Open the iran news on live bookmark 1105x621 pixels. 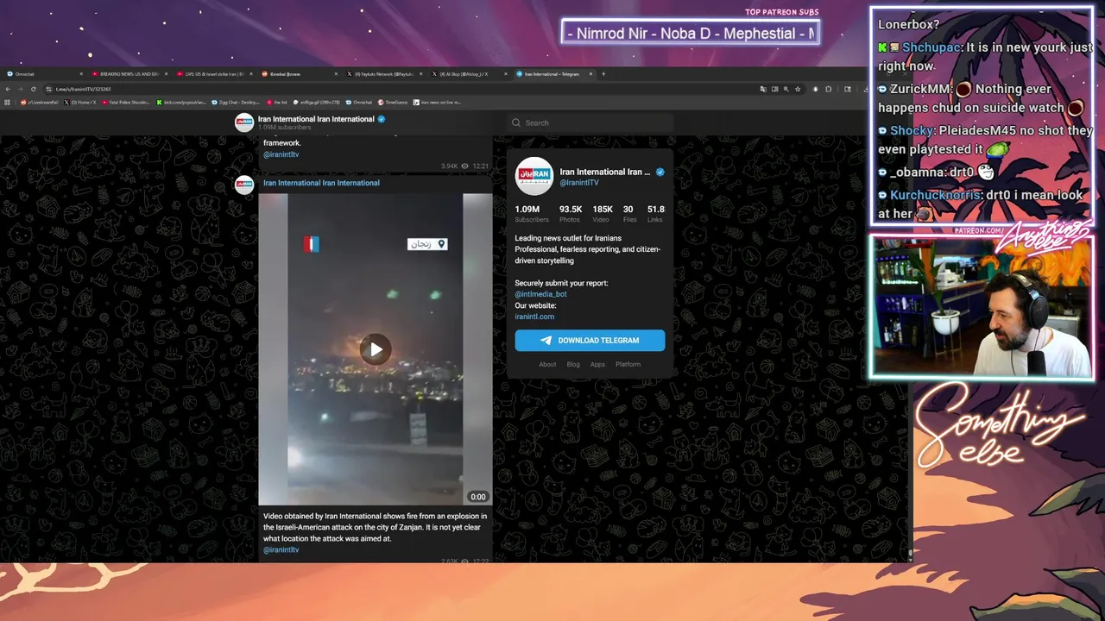coord(438,102)
